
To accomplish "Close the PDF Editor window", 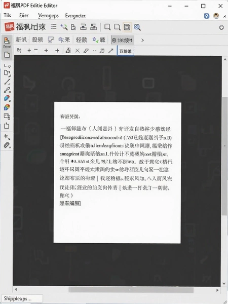I will click(x=220, y=6).
